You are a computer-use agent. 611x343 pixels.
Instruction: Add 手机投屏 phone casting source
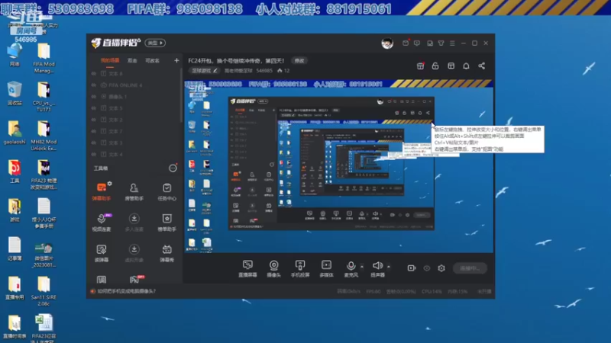point(300,268)
